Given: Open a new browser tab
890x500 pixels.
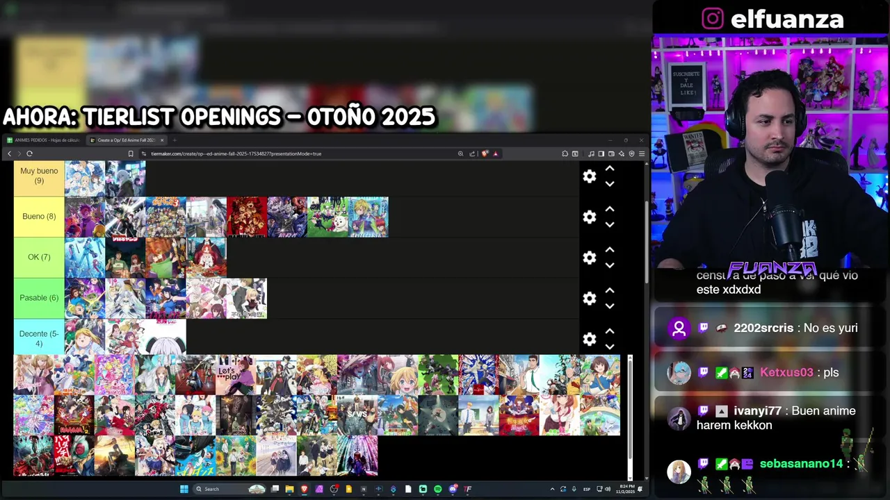Looking at the screenshot, I should tap(175, 140).
